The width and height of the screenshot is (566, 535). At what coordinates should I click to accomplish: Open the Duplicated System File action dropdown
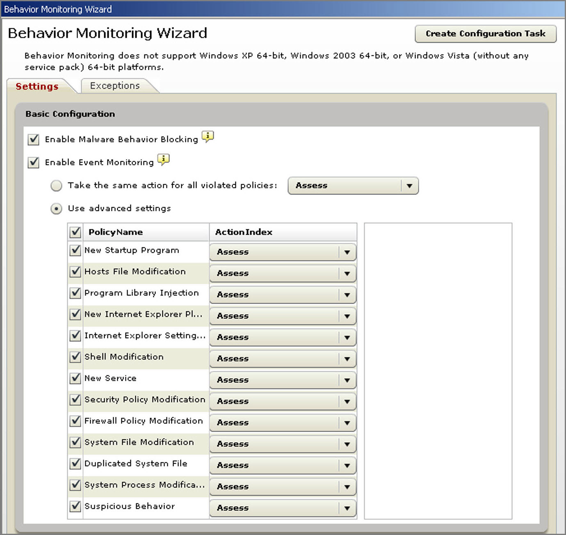[347, 465]
